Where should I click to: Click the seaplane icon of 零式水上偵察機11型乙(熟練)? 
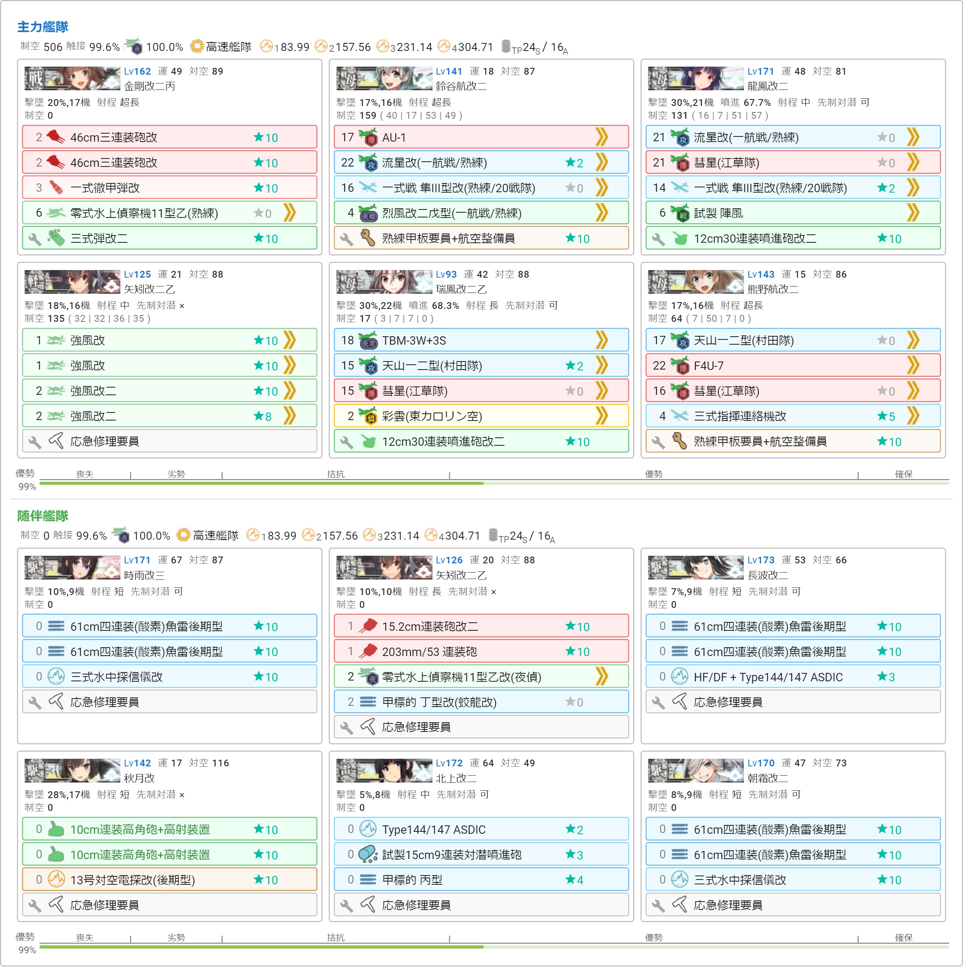pos(56,213)
